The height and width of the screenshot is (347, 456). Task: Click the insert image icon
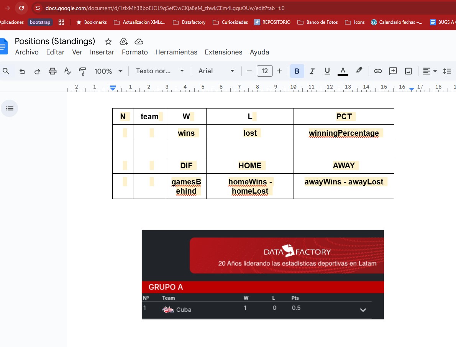click(x=408, y=71)
